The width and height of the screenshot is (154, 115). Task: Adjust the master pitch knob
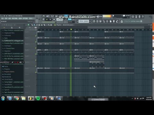39,19
